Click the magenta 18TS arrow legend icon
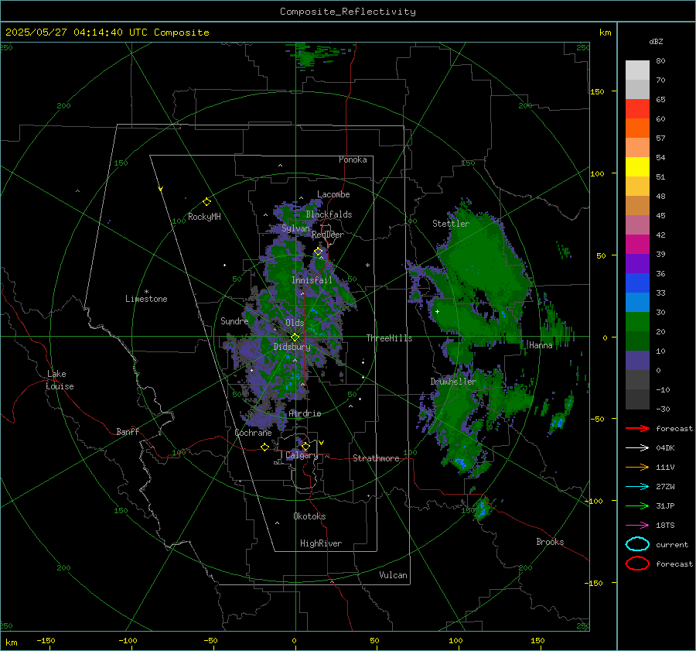 637,526
